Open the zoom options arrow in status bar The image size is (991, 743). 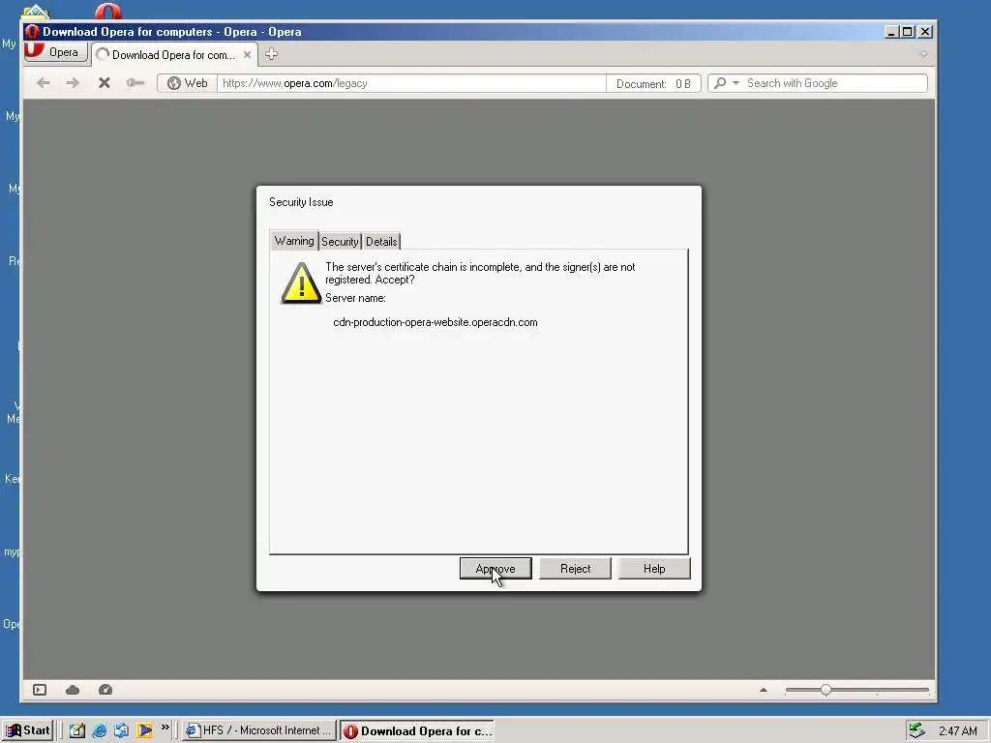coord(764,690)
